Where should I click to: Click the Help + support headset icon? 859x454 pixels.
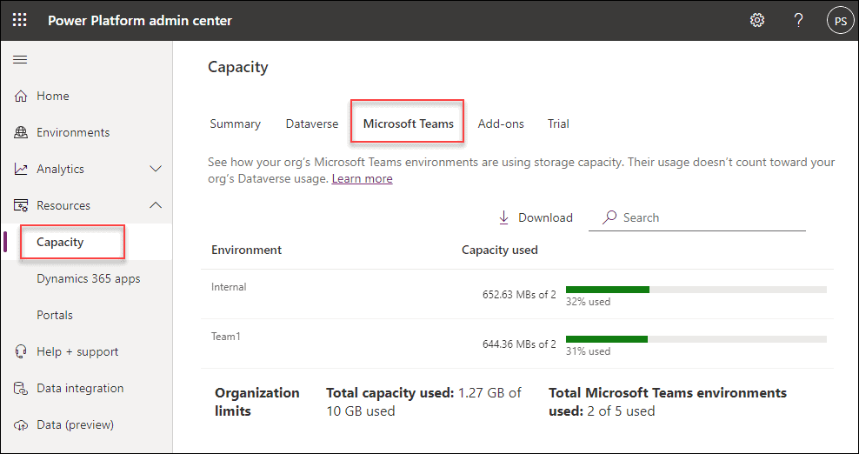(x=21, y=351)
